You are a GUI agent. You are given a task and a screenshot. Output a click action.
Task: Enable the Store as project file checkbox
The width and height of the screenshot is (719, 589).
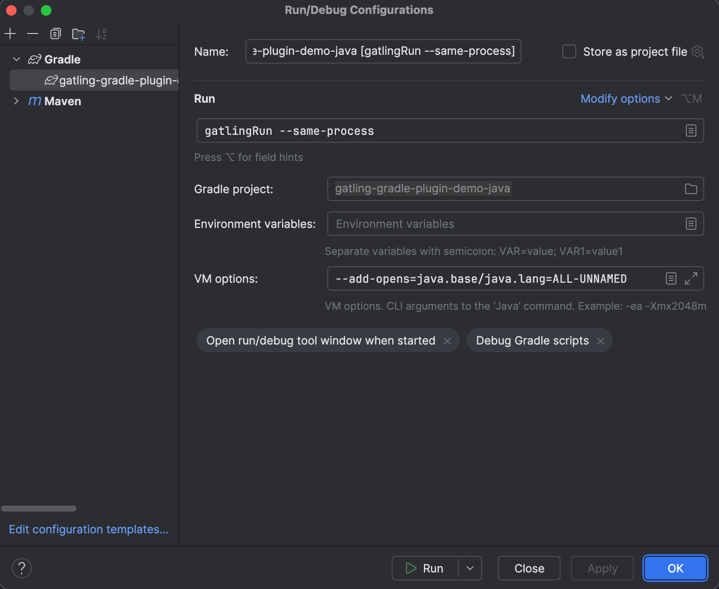pyautogui.click(x=569, y=51)
